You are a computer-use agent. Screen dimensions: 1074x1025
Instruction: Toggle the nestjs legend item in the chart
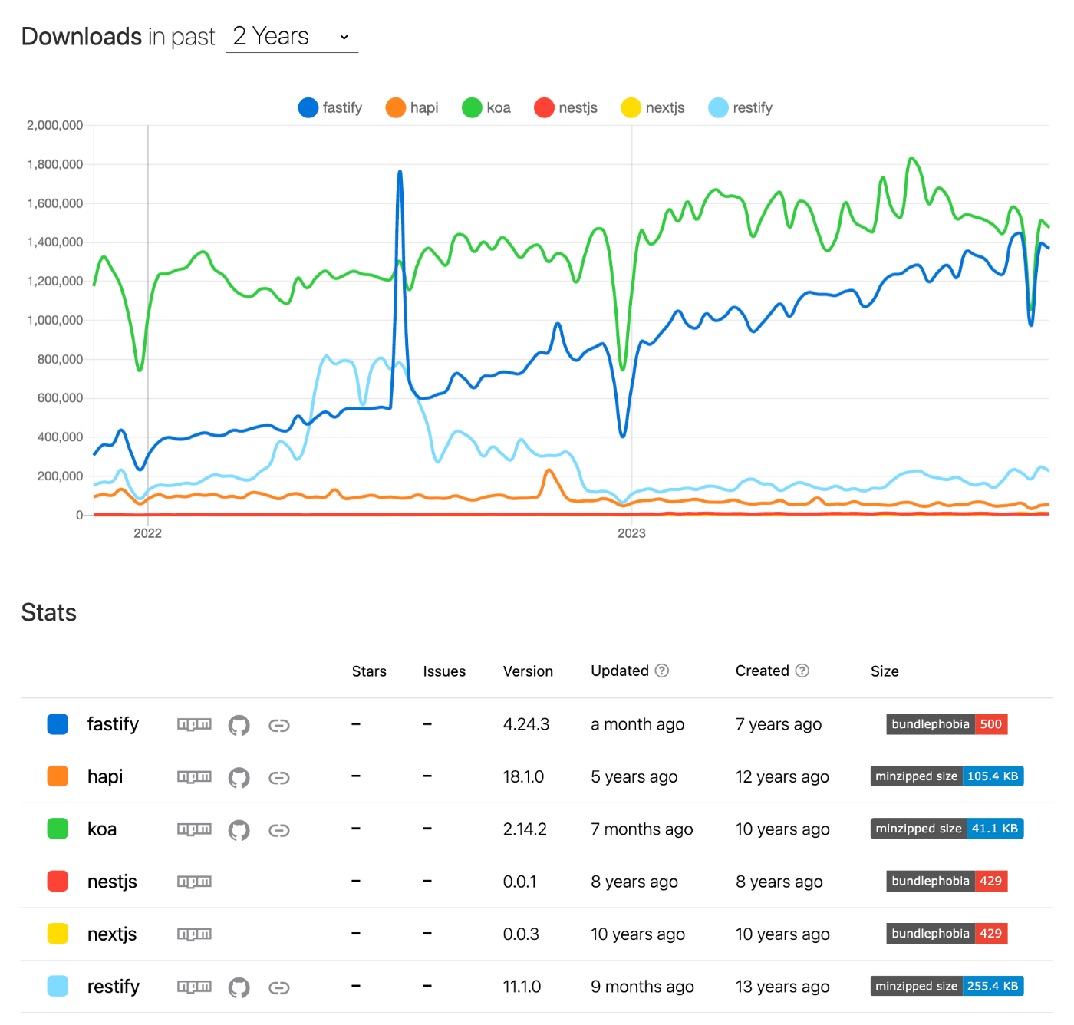click(566, 108)
